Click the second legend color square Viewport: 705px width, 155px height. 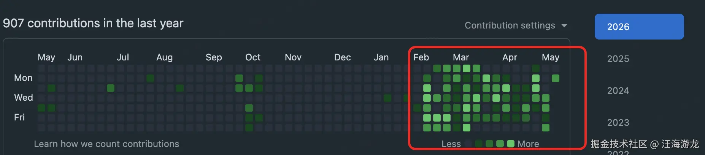tap(479, 144)
